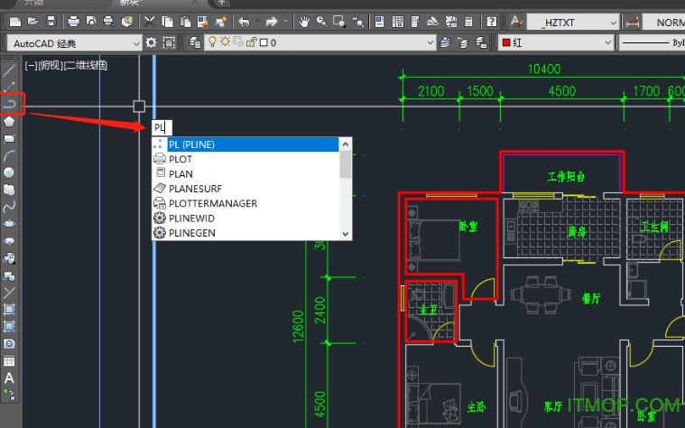This screenshot has width=685, height=428.
Task: Click the Undo arrow icon
Action: 245,21
